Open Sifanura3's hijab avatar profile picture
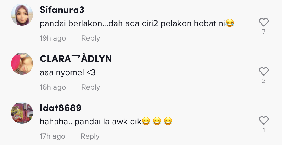The height and width of the screenshot is (145, 282). coord(22,15)
